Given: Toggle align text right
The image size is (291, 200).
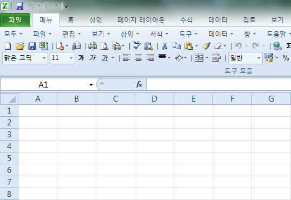Looking at the screenshot, I should pos(150,58).
